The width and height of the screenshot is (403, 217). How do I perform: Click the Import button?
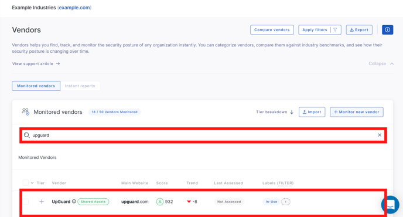pyautogui.click(x=312, y=112)
